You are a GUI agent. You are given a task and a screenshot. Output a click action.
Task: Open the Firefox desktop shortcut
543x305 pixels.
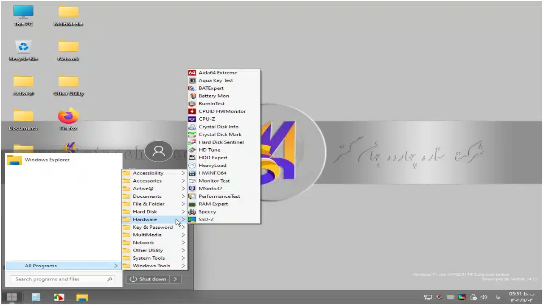[68, 117]
